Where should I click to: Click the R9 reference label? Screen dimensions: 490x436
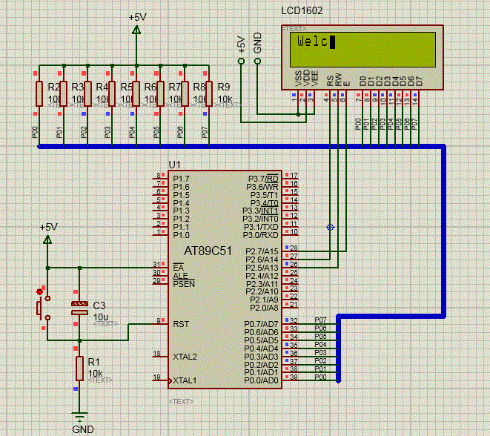(224, 87)
